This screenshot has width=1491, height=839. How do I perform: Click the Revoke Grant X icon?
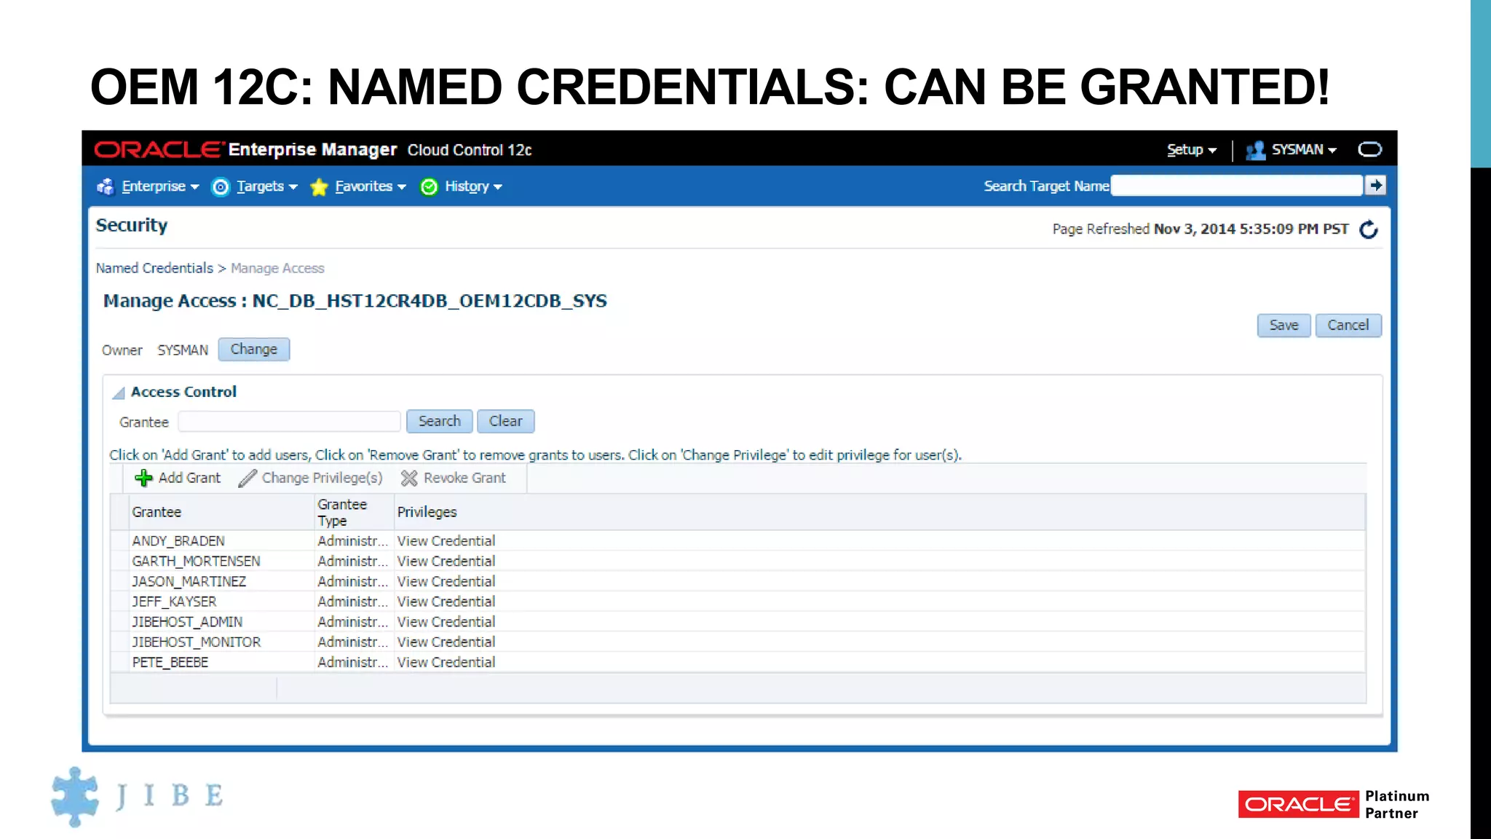(409, 478)
